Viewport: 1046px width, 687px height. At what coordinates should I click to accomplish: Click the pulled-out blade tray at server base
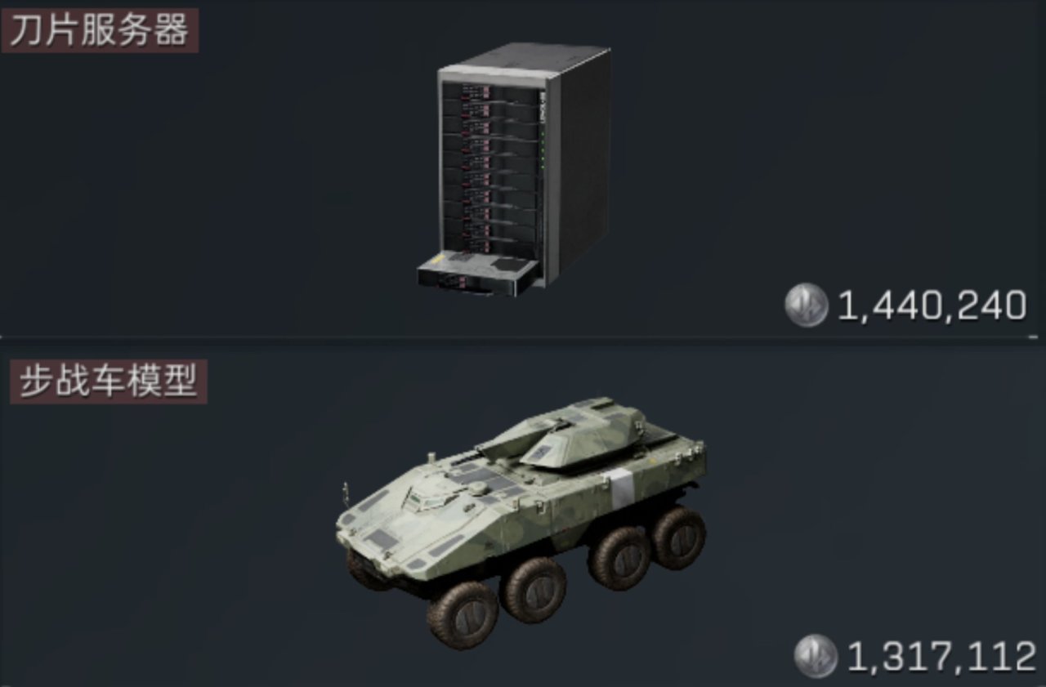[480, 274]
